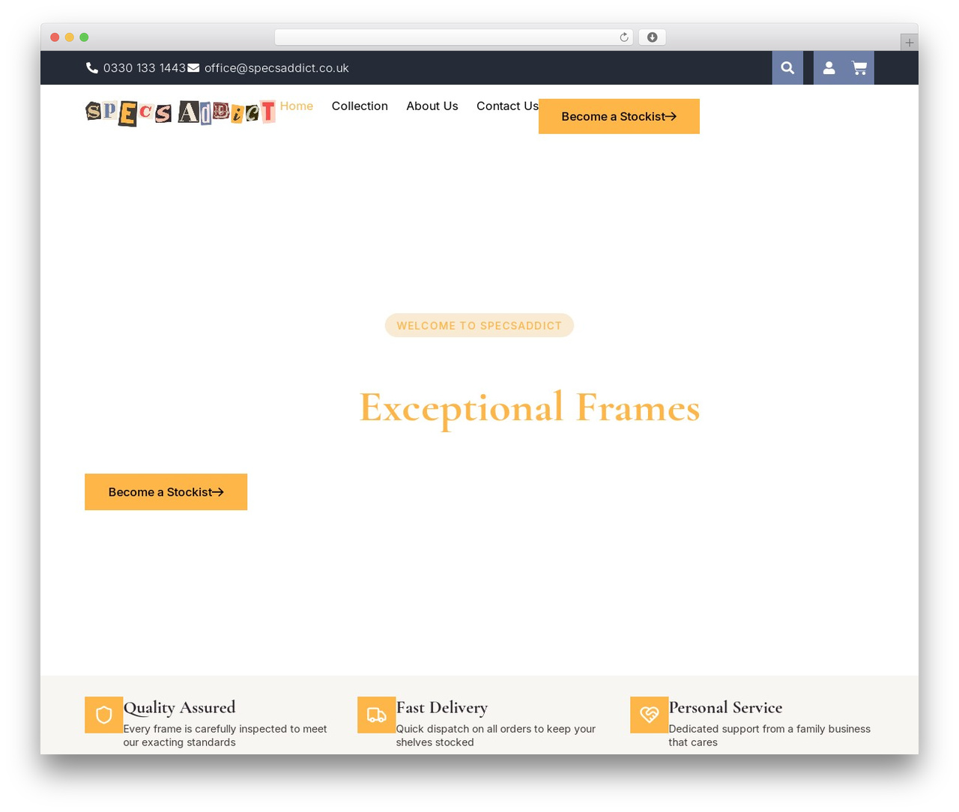Open the Contact Us page
The image size is (959, 812).
coord(507,106)
